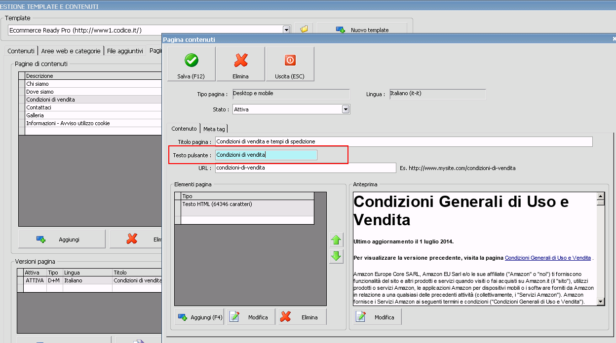Click the red power Uscita (ESC) icon

coord(290,60)
